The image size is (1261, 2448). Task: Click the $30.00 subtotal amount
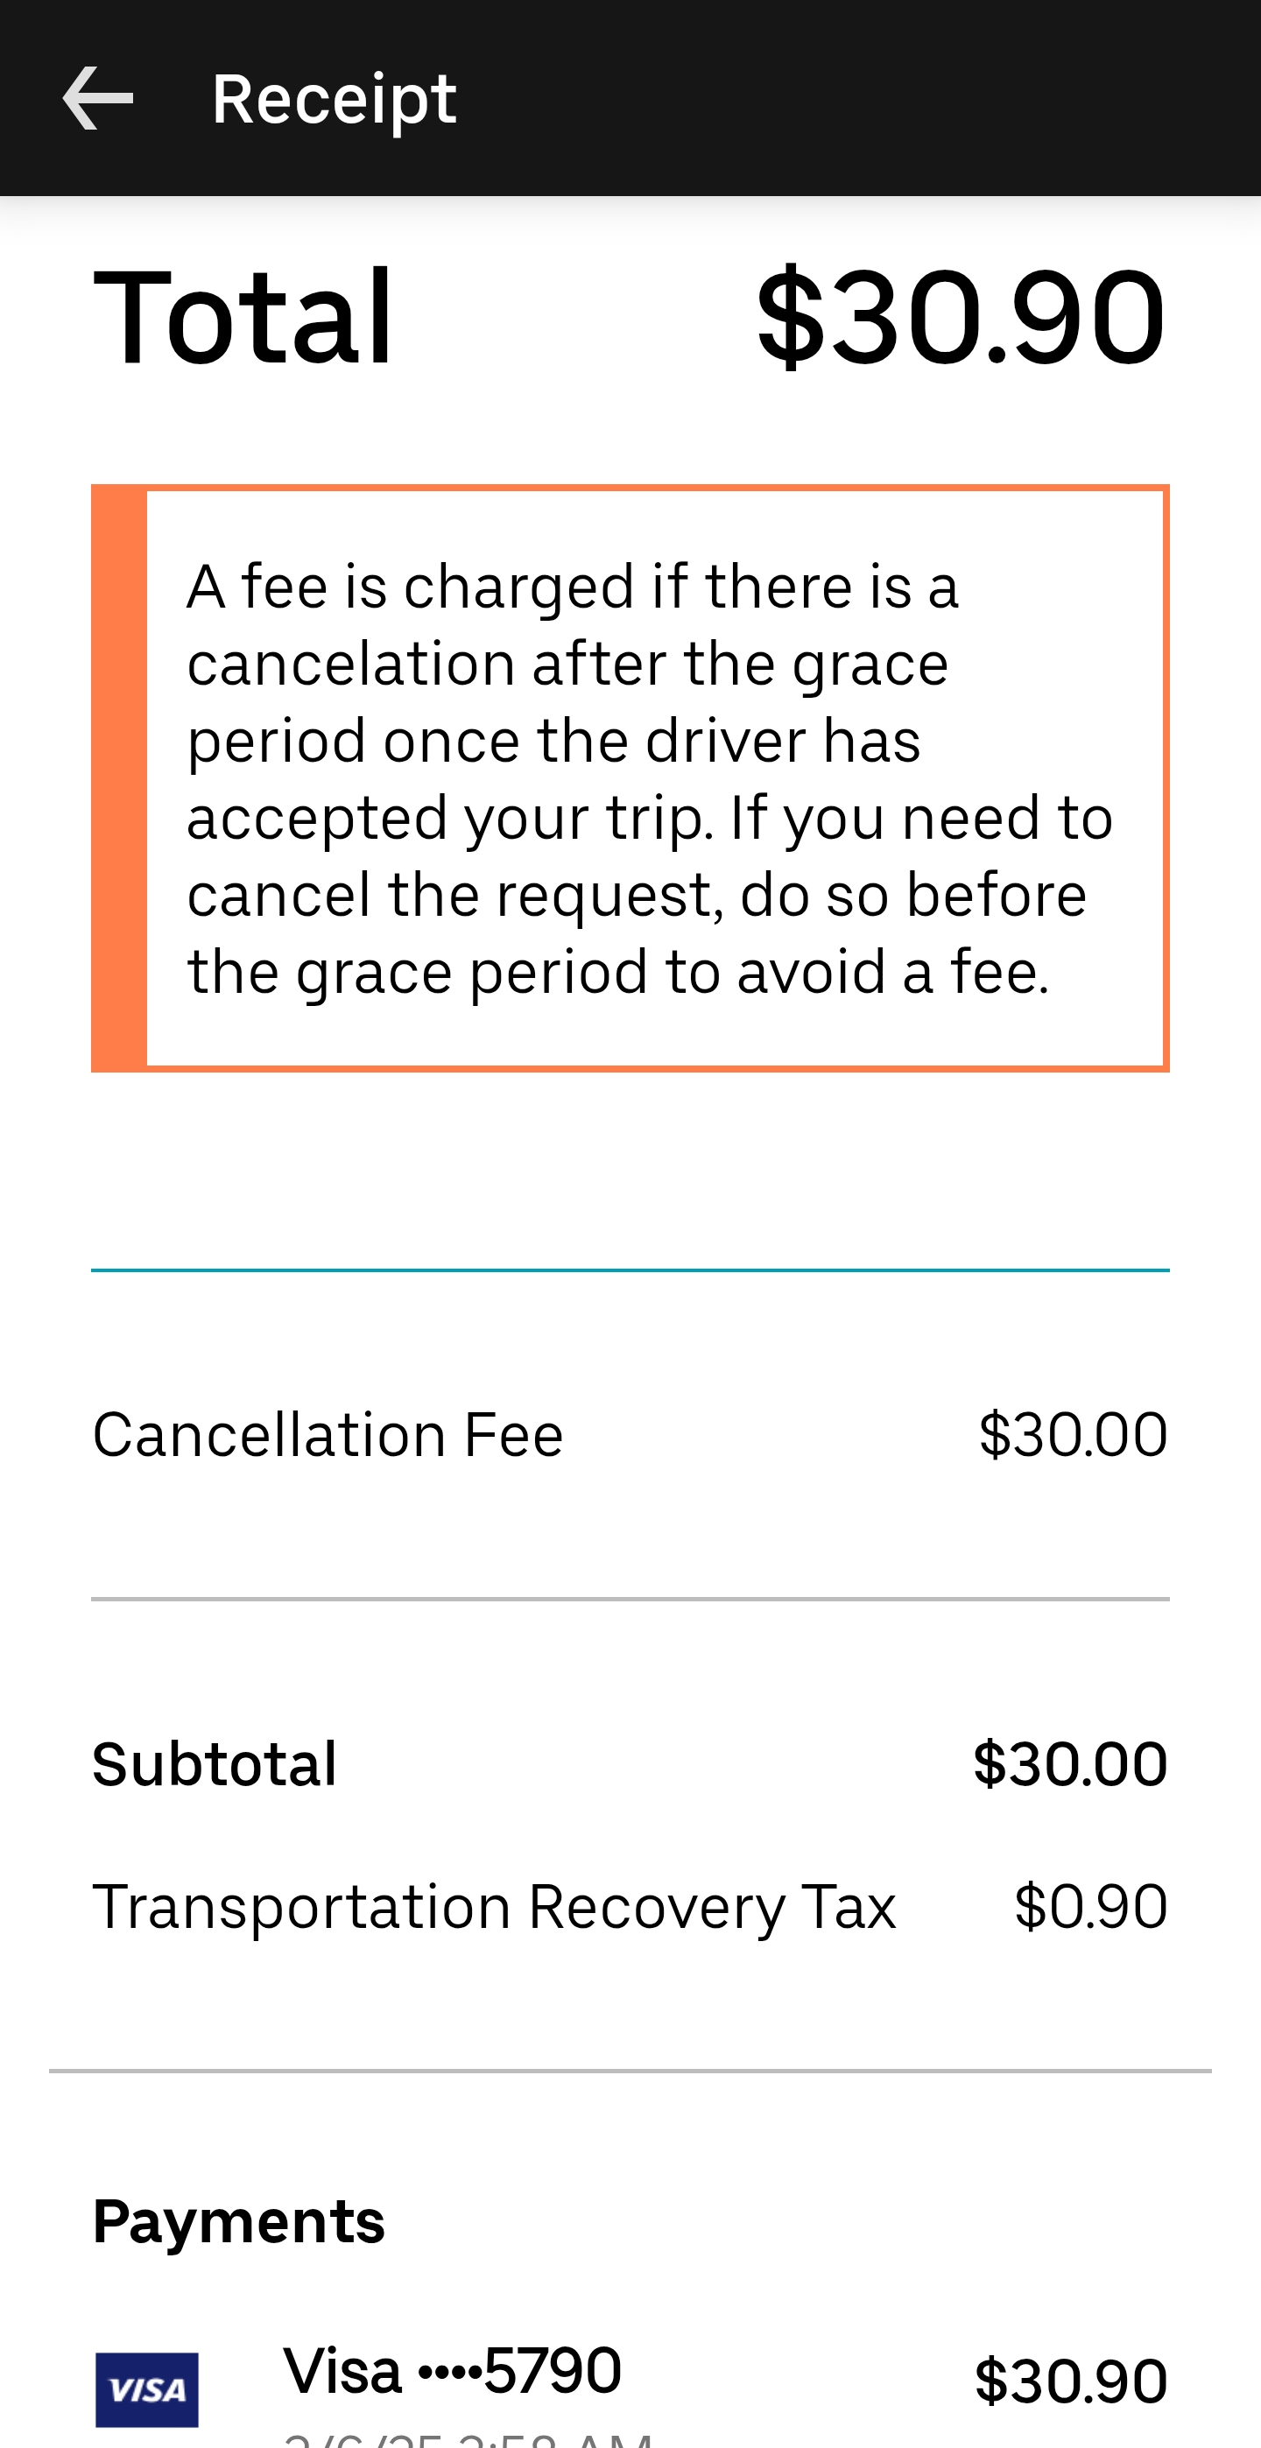[1070, 1764]
